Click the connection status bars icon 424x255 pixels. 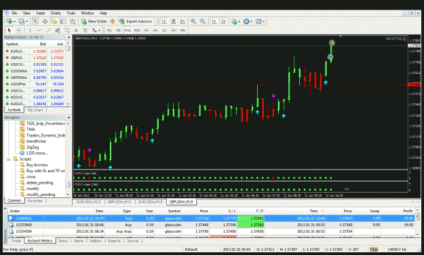pos(374,250)
